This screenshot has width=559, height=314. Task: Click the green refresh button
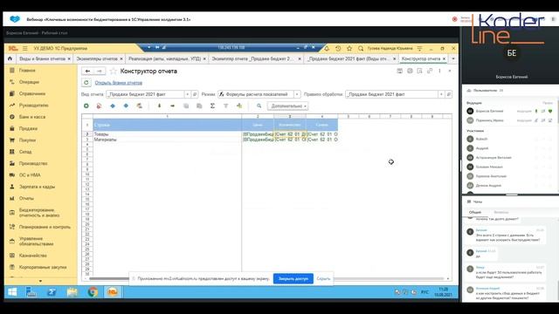(86, 83)
